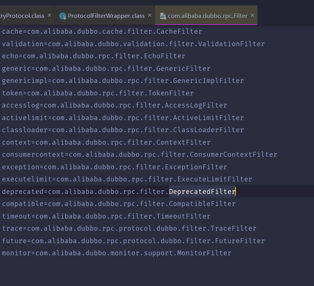The image size is (314, 286).
Task: Click the ConsumerContextFilter class reference
Action: (233, 155)
